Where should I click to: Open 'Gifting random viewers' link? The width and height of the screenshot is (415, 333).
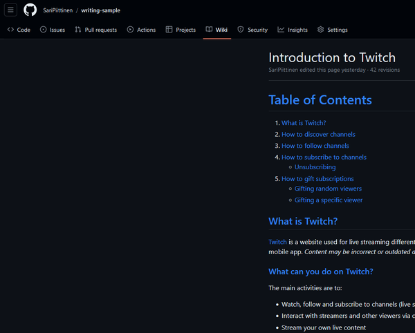tap(328, 189)
